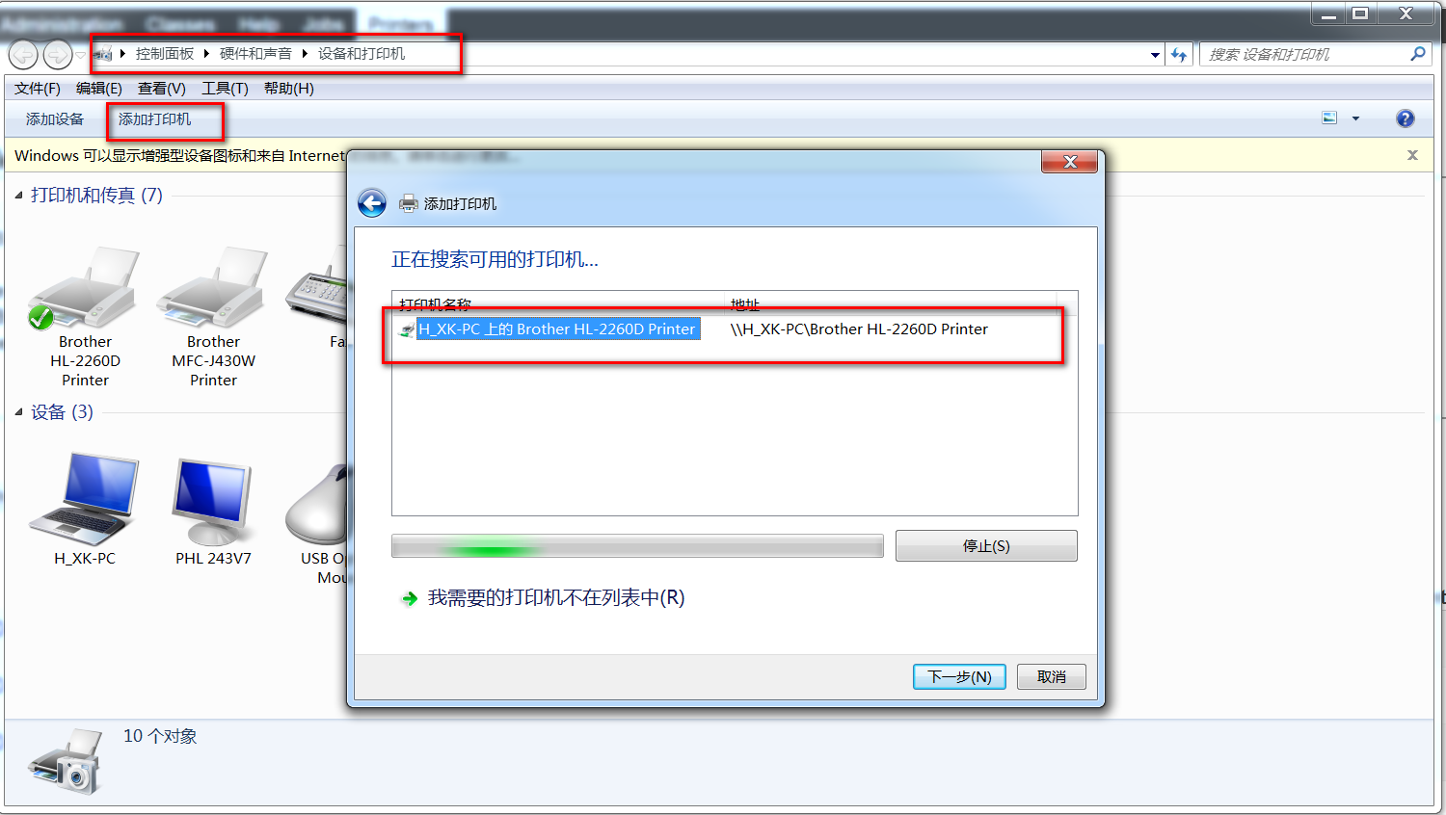
Task: Select the PHL 243V7 monitor icon
Action: pos(213,499)
